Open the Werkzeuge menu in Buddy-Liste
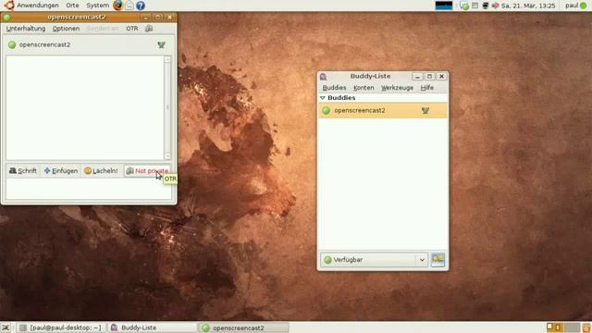This screenshot has height=333, width=592. coord(397,88)
